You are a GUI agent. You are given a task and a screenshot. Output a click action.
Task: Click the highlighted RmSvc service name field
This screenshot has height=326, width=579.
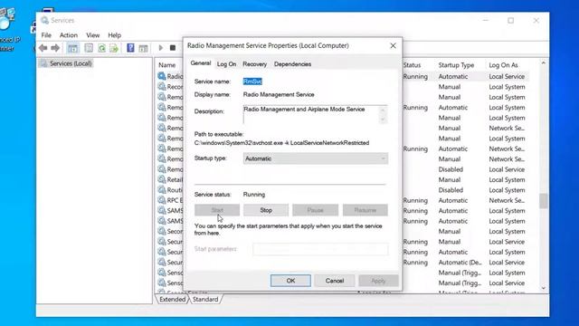252,81
